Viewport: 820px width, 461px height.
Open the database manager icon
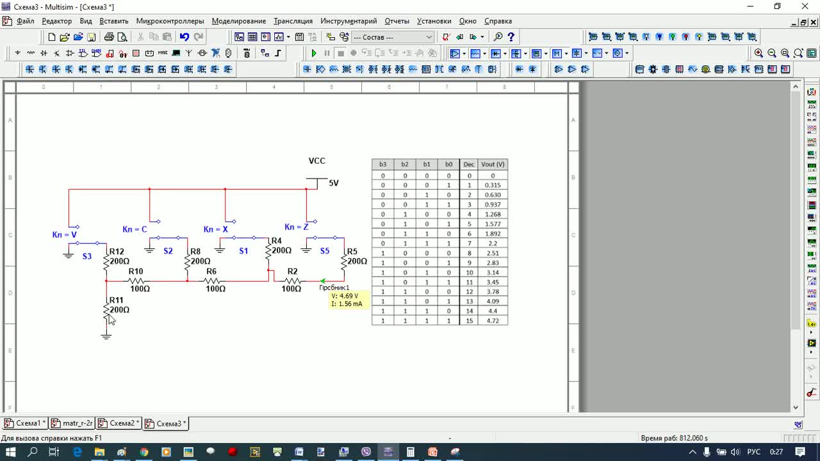[x=344, y=37]
